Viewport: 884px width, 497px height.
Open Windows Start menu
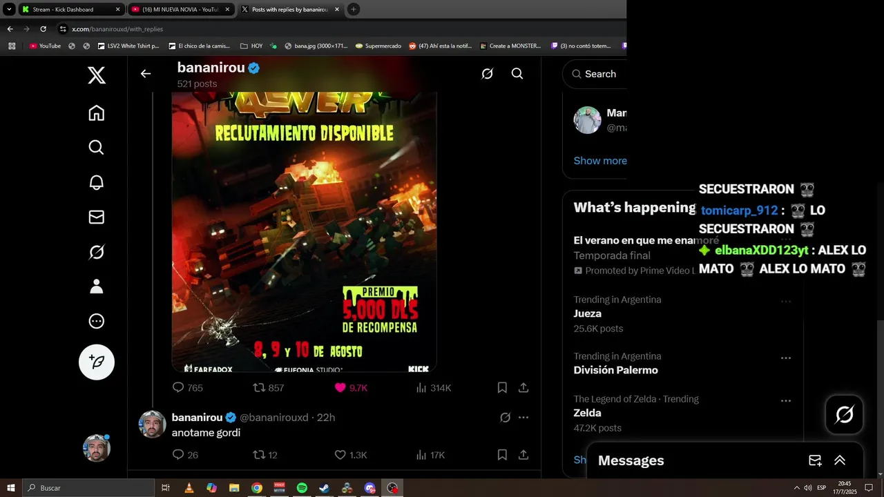point(11,488)
